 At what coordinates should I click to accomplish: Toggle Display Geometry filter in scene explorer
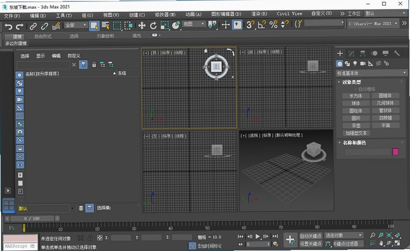click(x=19, y=75)
